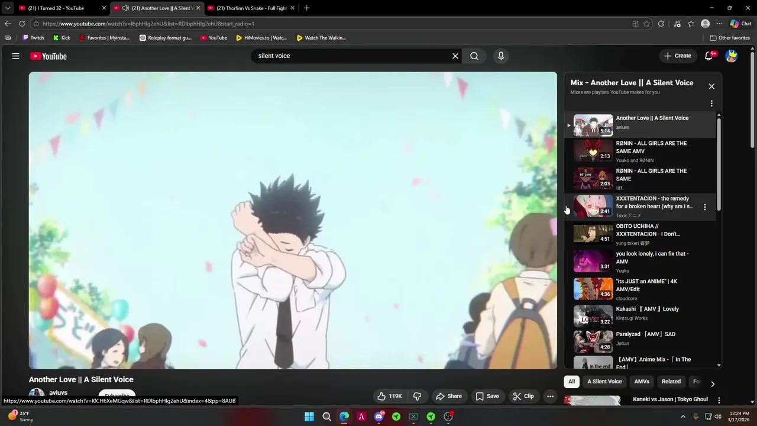Click the Create button
The width and height of the screenshot is (757, 426).
(678, 56)
